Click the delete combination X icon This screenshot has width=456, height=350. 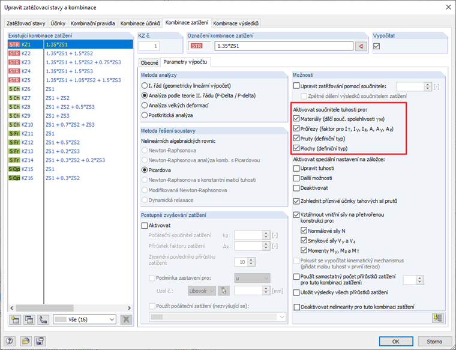[126, 319]
